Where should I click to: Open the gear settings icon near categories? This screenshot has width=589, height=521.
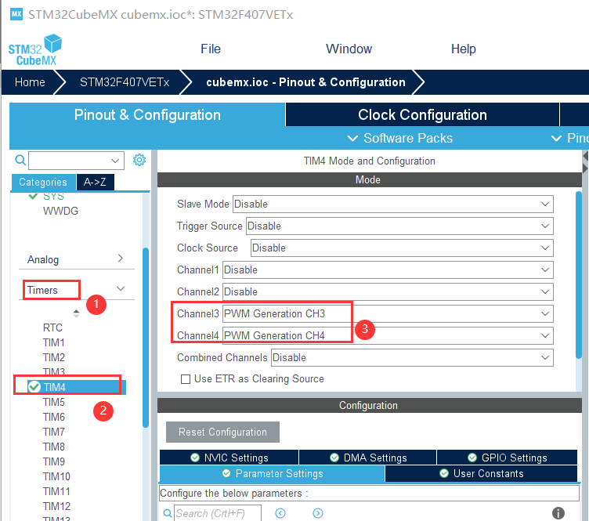click(139, 160)
